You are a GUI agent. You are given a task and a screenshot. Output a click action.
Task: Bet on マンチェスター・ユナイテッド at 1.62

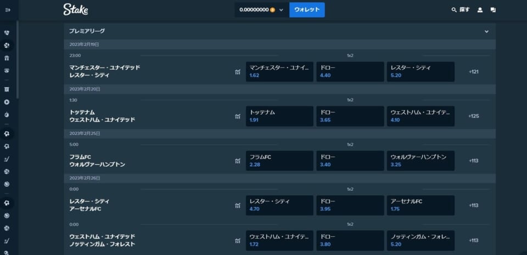click(x=279, y=72)
